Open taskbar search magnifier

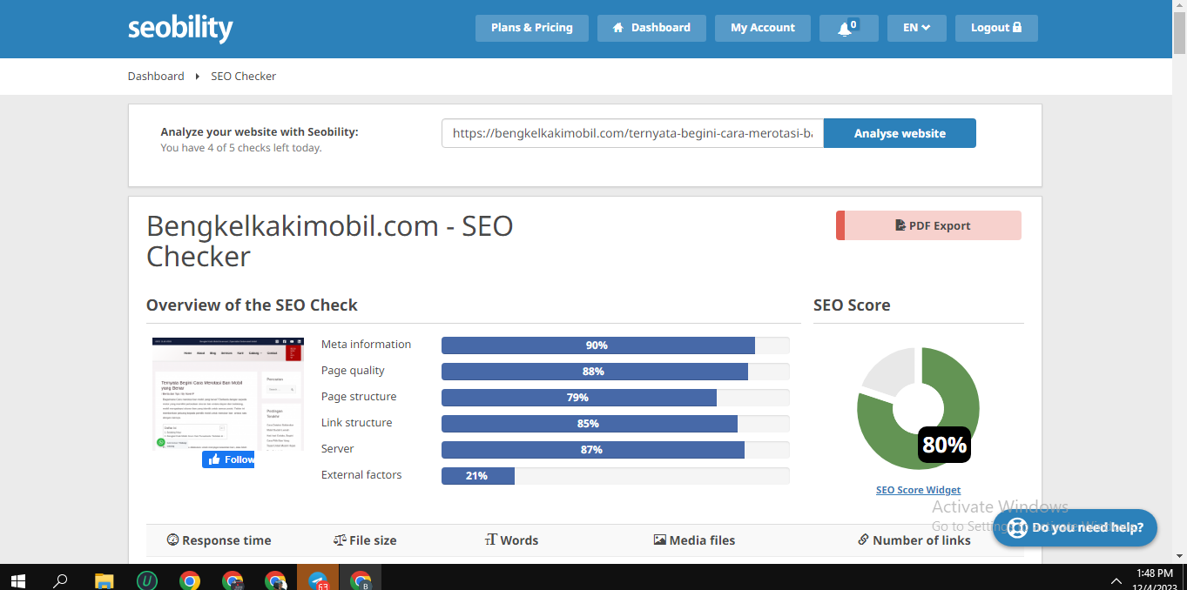(61, 580)
